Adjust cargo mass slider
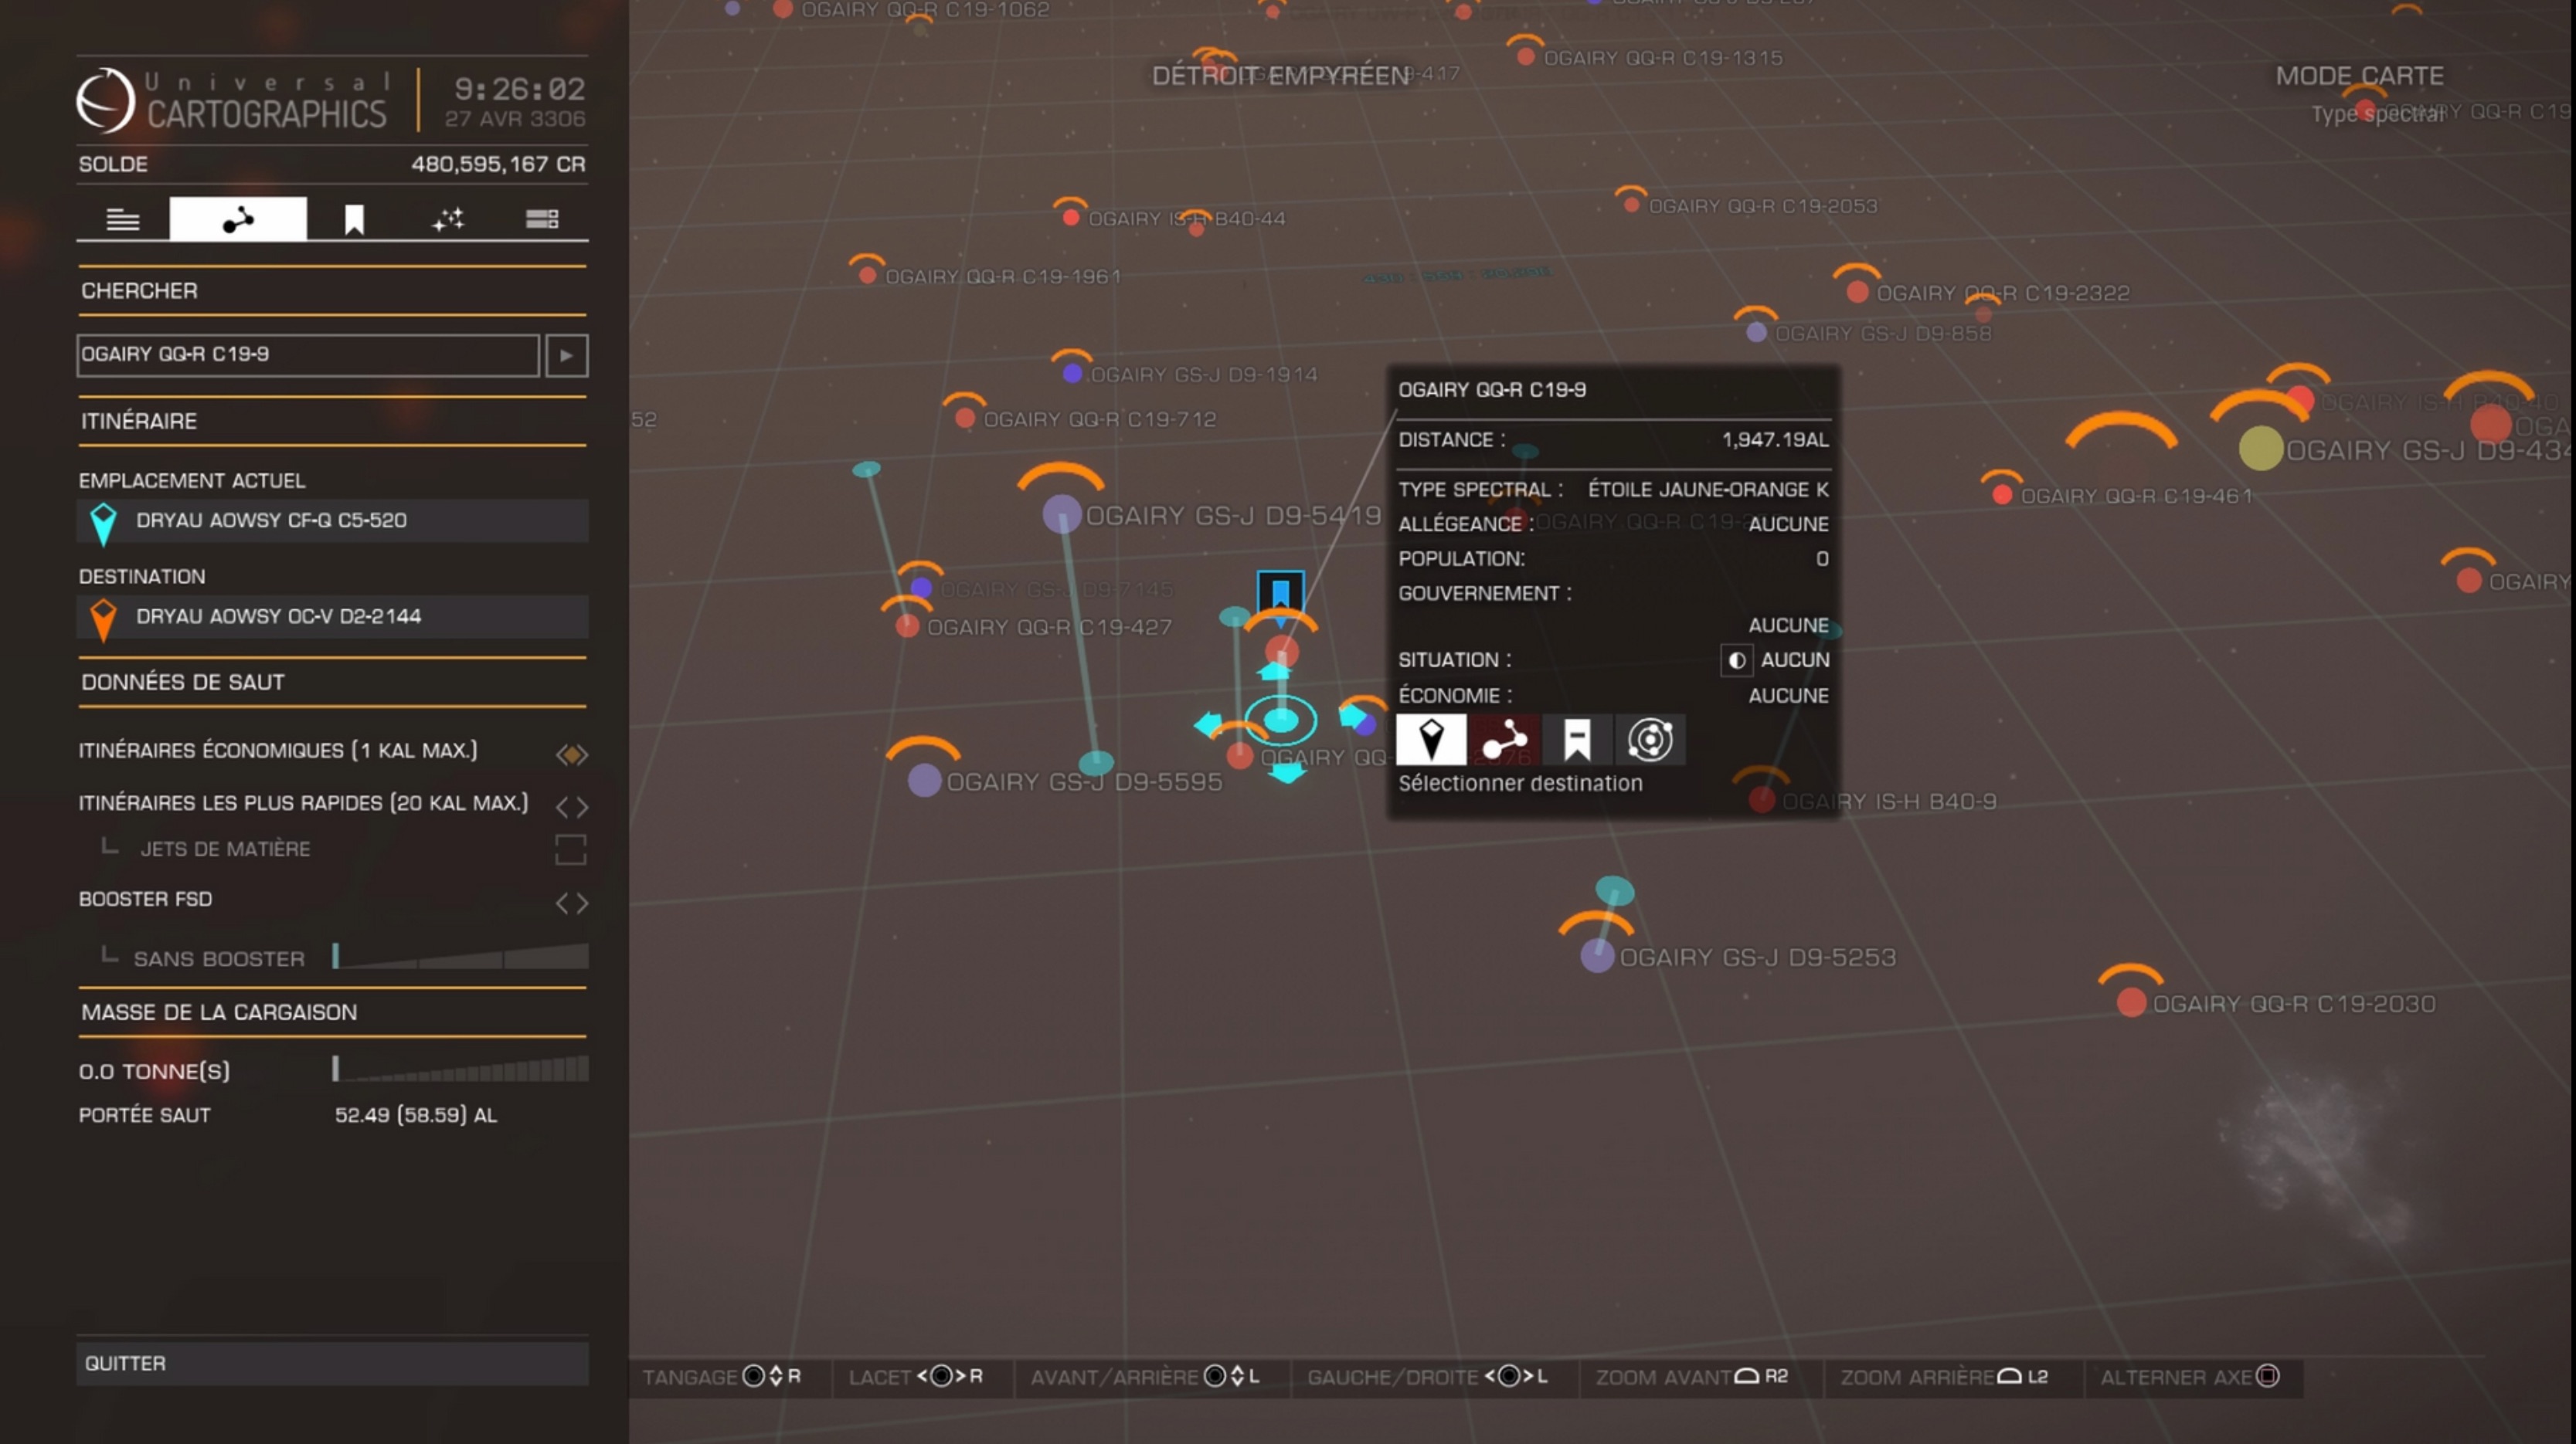Screen dimensions: 2576x1444 coord(461,1069)
